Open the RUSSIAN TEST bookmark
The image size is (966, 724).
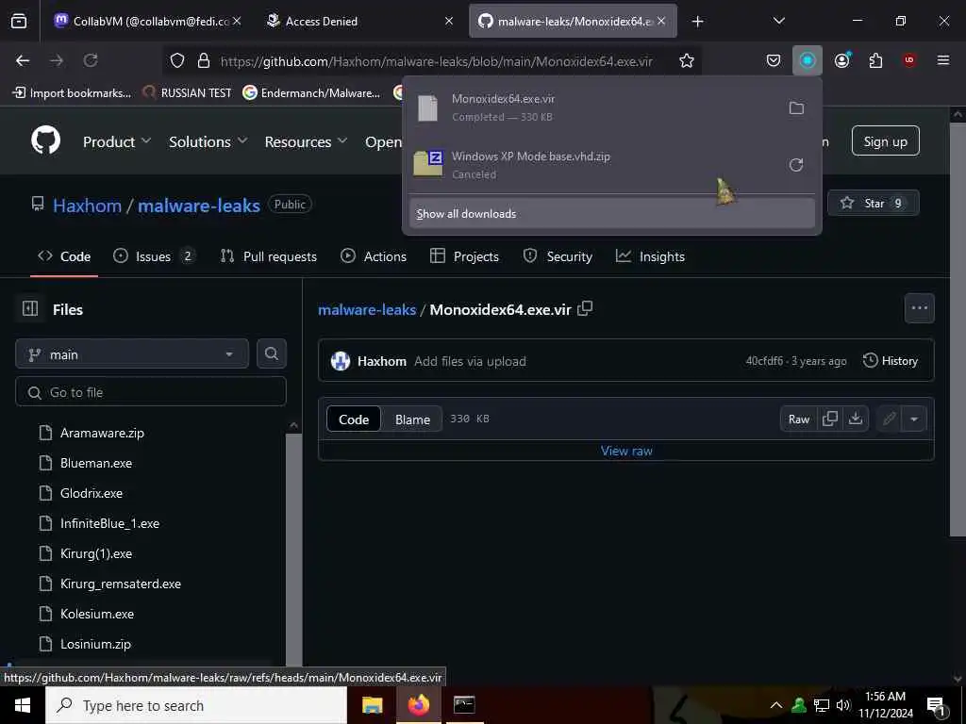(187, 93)
